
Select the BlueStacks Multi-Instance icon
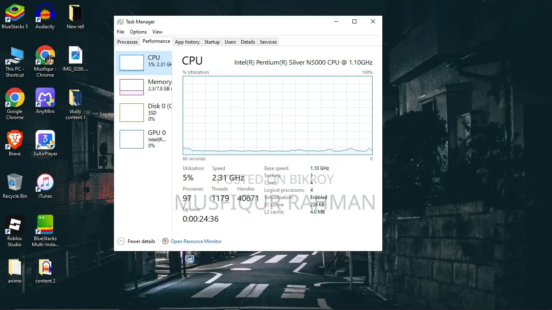[45, 231]
